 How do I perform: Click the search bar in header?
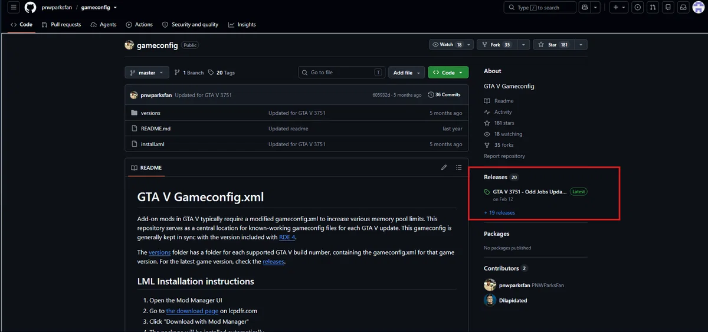[540, 7]
